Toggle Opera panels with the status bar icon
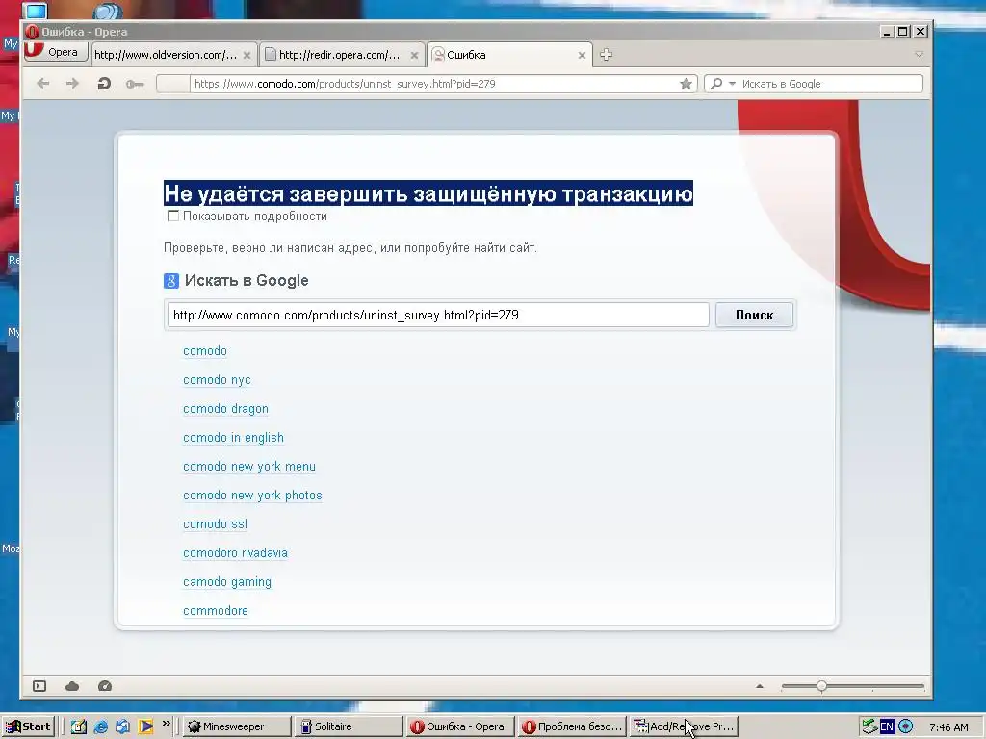 tap(39, 686)
